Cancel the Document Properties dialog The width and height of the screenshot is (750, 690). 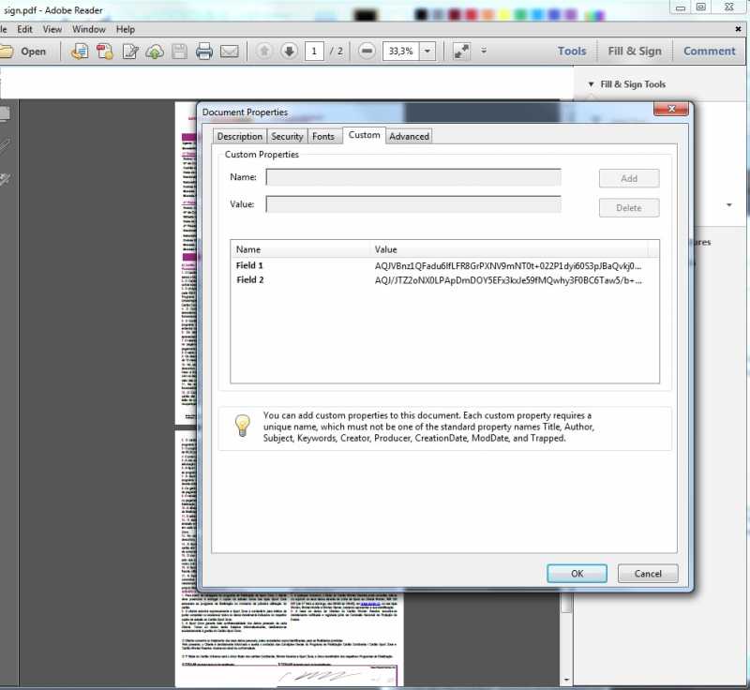[x=648, y=573]
